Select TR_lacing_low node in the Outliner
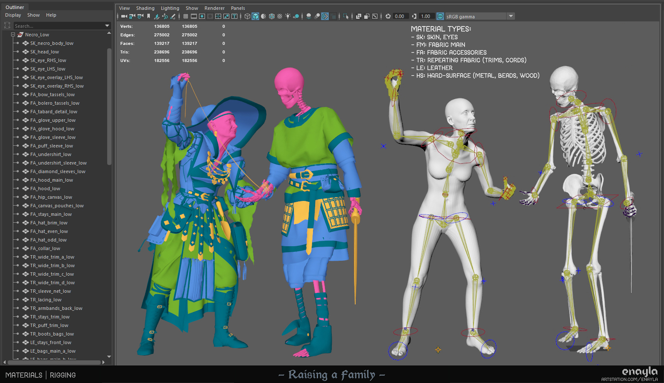The height and width of the screenshot is (383, 664). pyautogui.click(x=46, y=300)
